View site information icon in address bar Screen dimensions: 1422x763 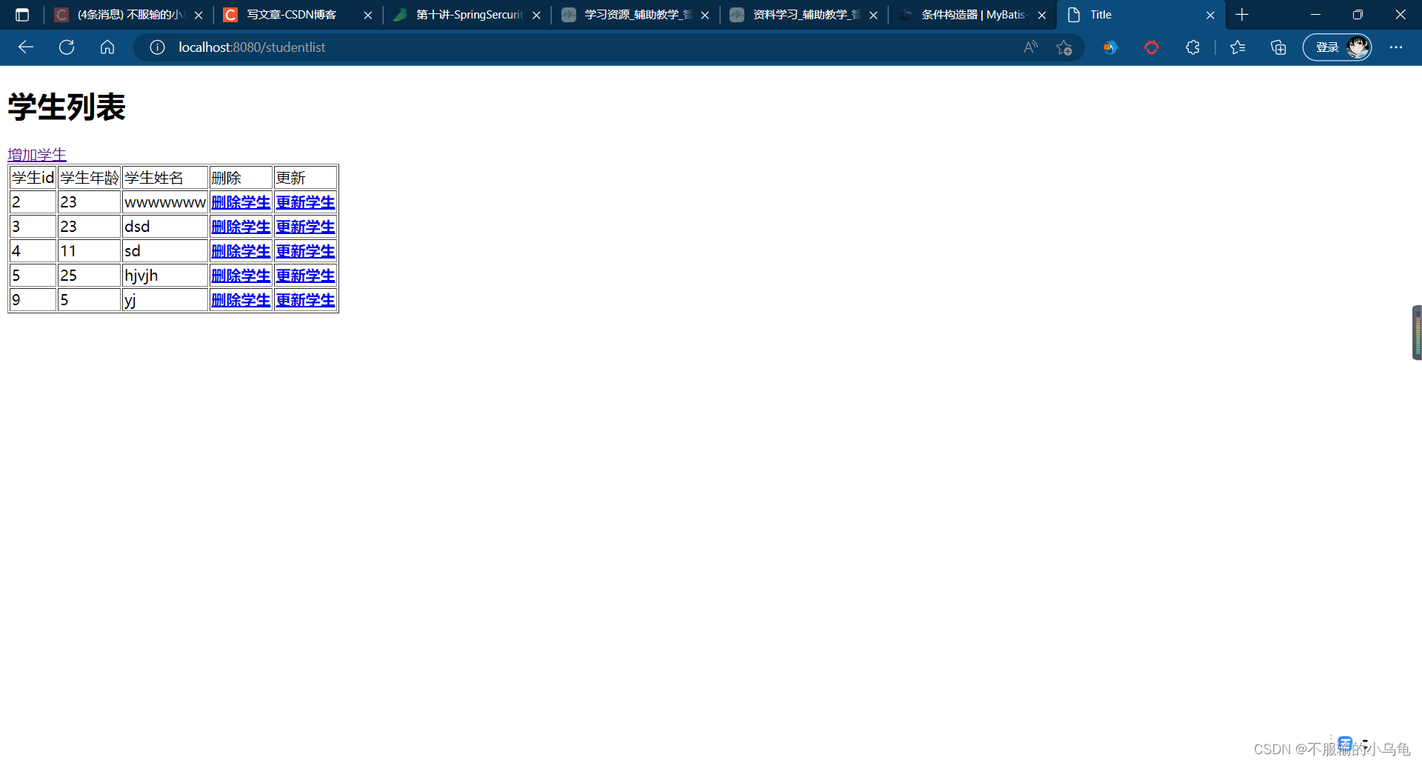pos(157,47)
